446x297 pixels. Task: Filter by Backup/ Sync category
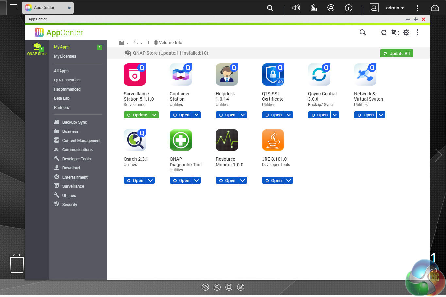(x=71, y=122)
